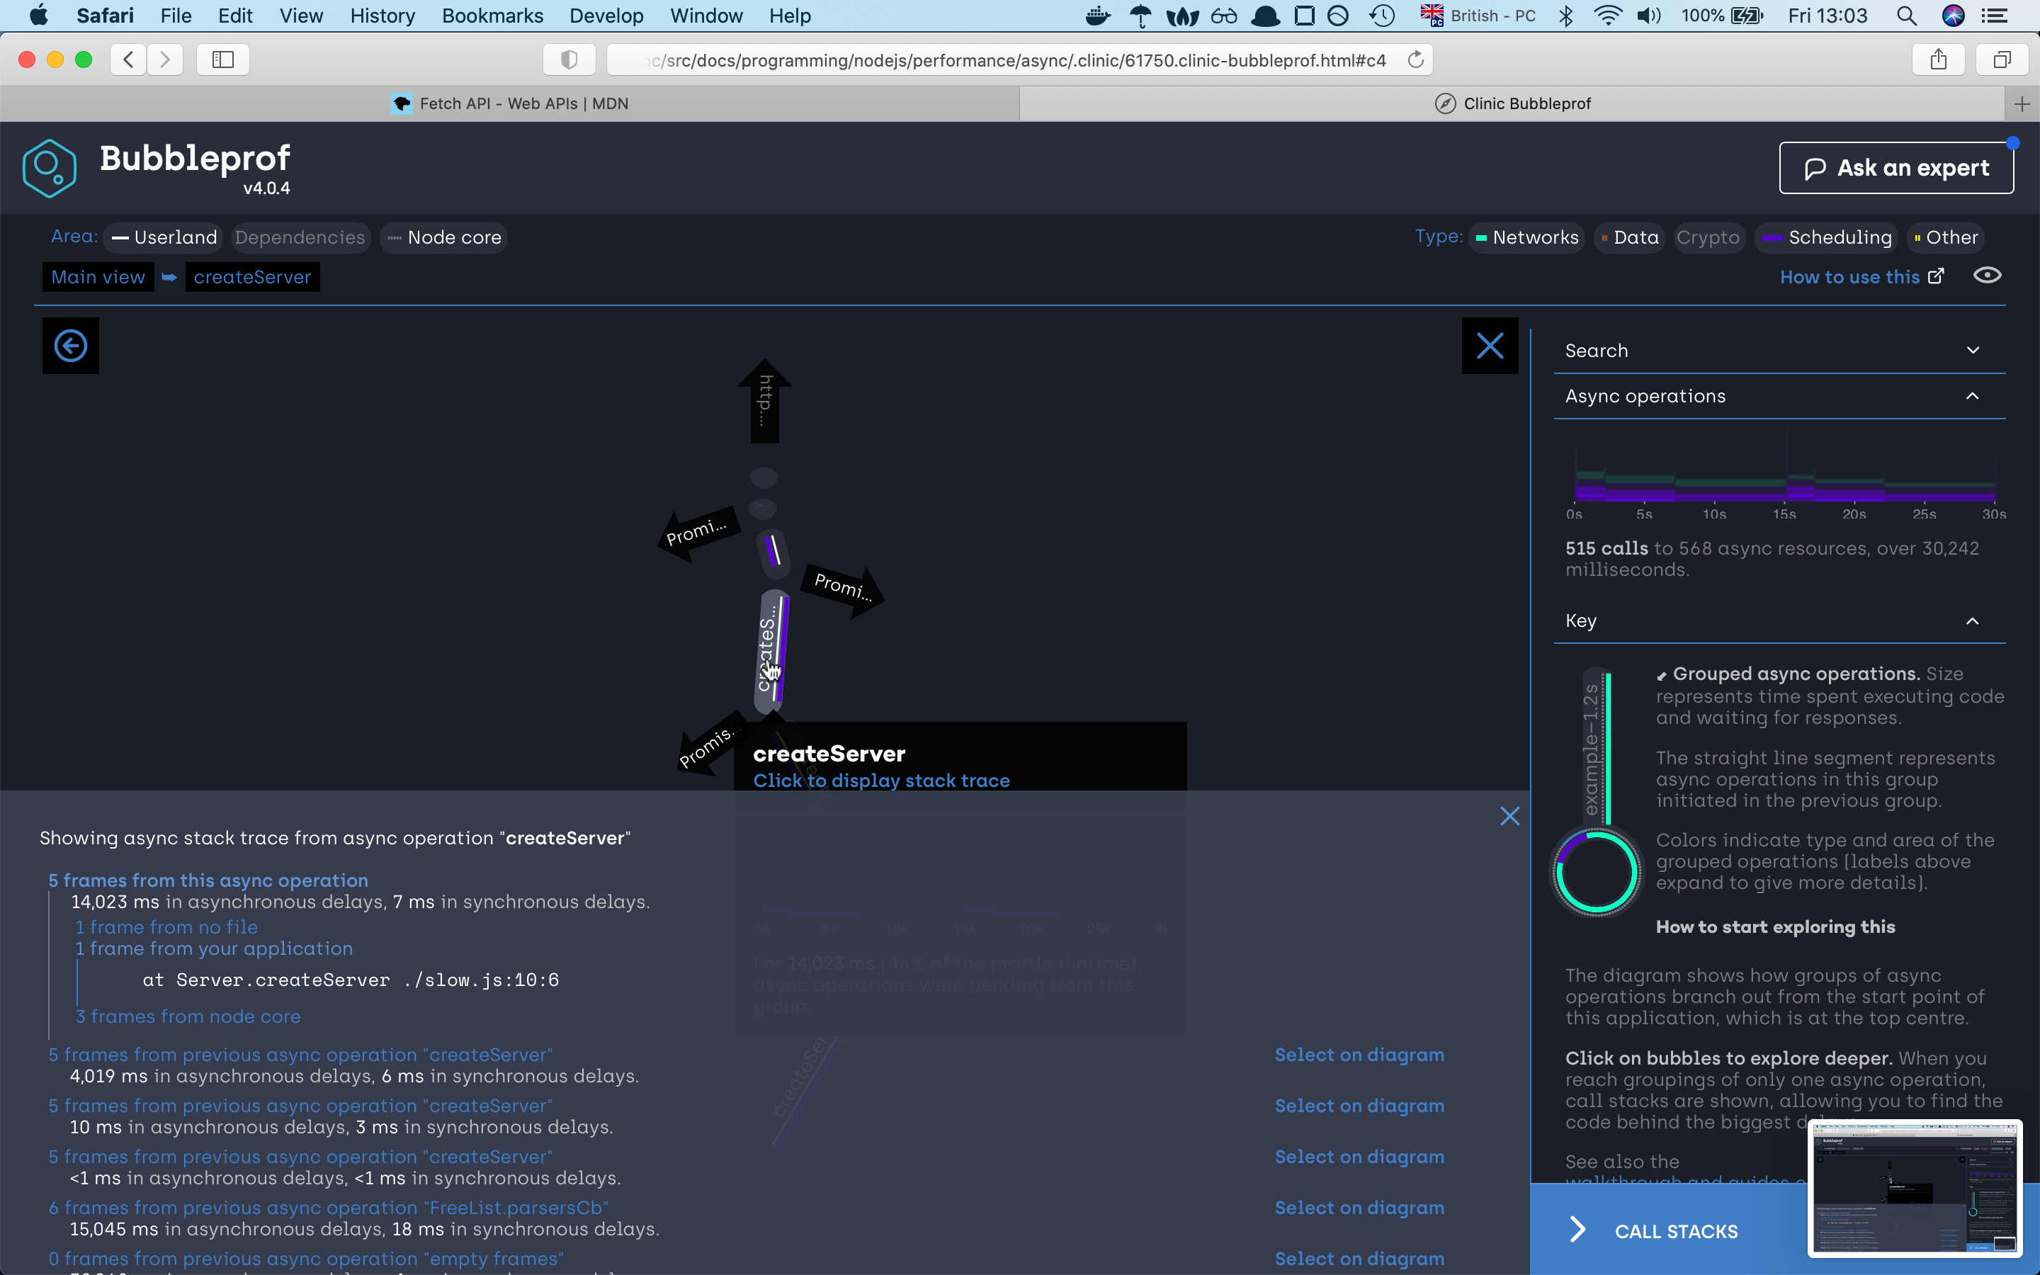
Task: Toggle the Networks type filter
Action: [1526, 238]
